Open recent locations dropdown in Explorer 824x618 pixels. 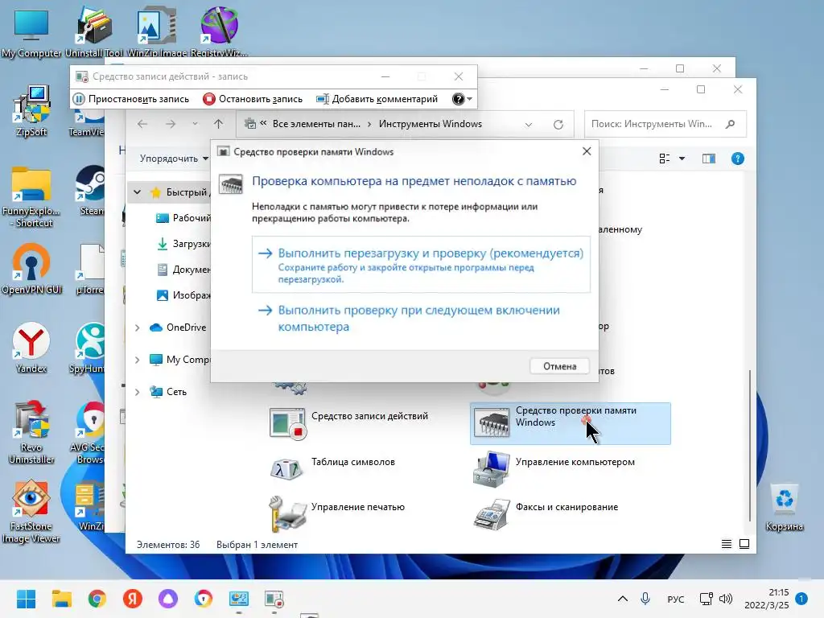point(195,124)
